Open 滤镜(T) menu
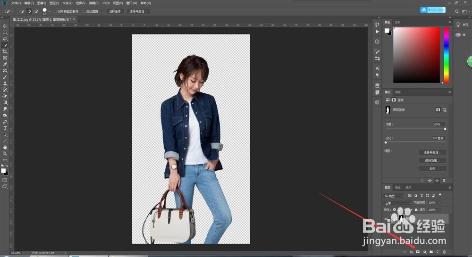This screenshot has width=472, height=257. coord(93,3)
